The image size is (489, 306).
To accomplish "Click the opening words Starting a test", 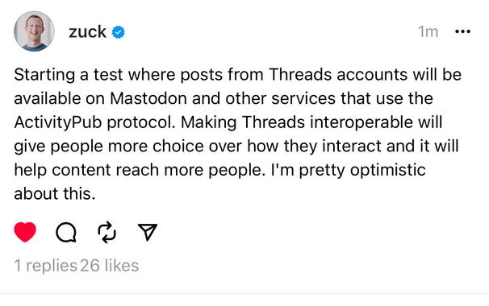I will tap(69, 75).
